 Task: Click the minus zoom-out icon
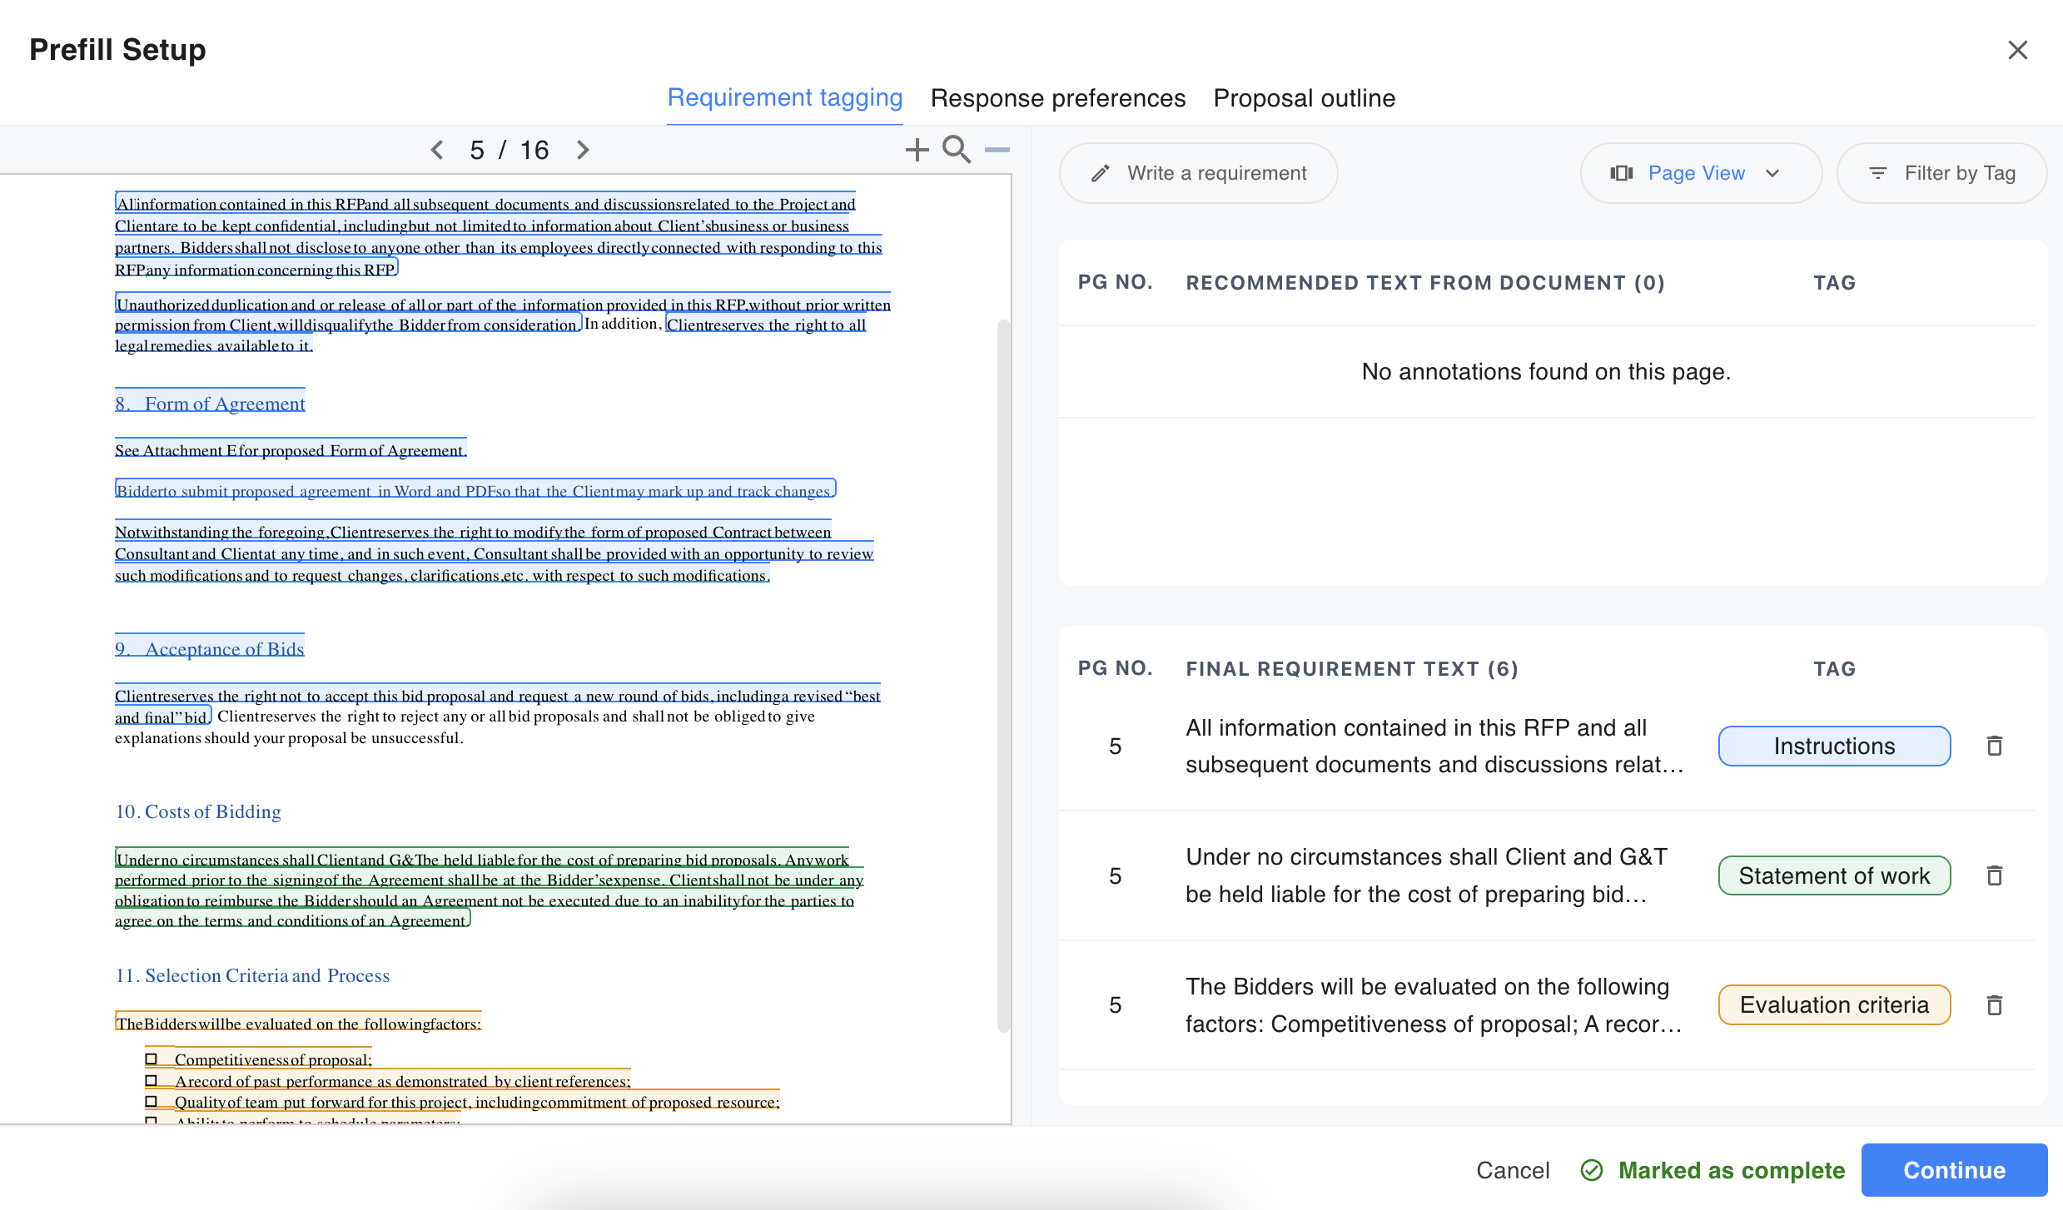(x=997, y=150)
